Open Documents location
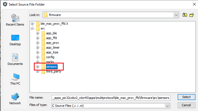198x111 pixels. (15, 59)
